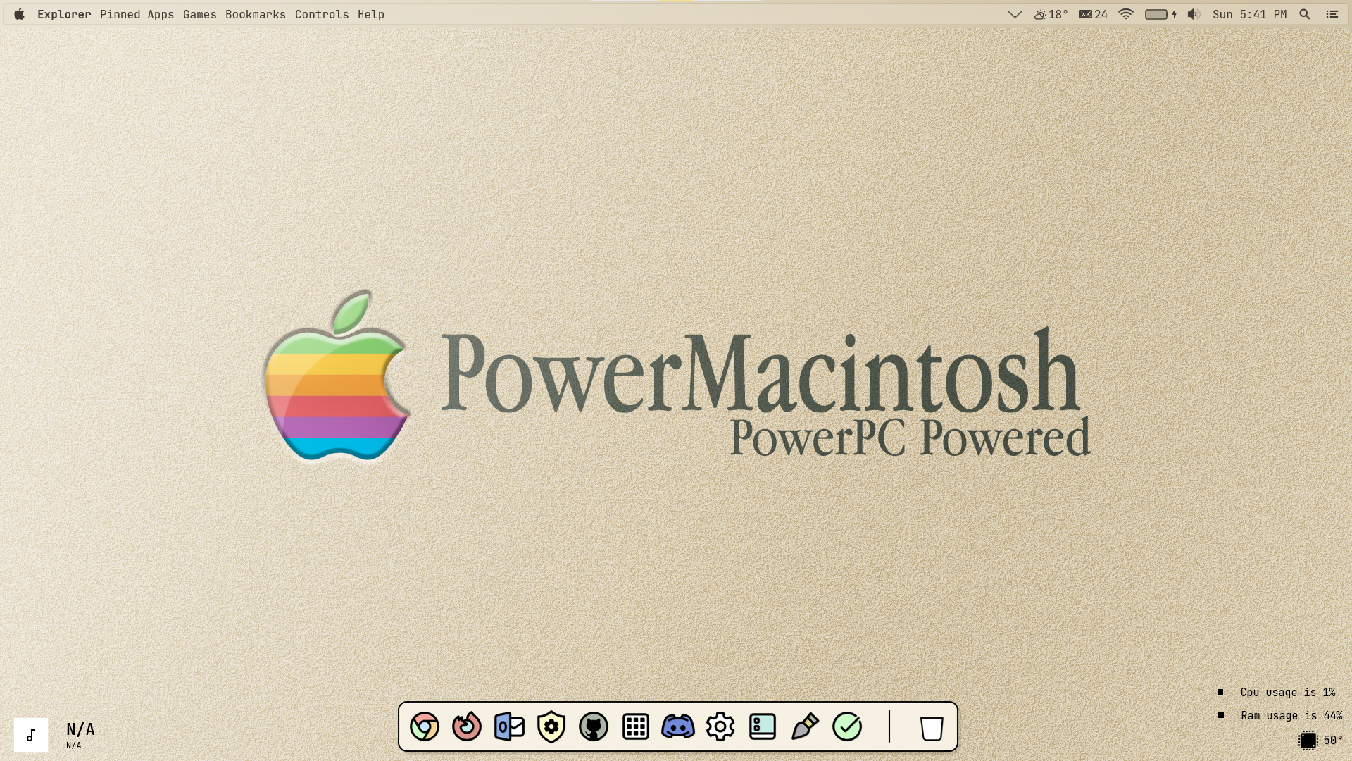
Task: Toggle the Wi-Fi status icon
Action: click(1126, 14)
